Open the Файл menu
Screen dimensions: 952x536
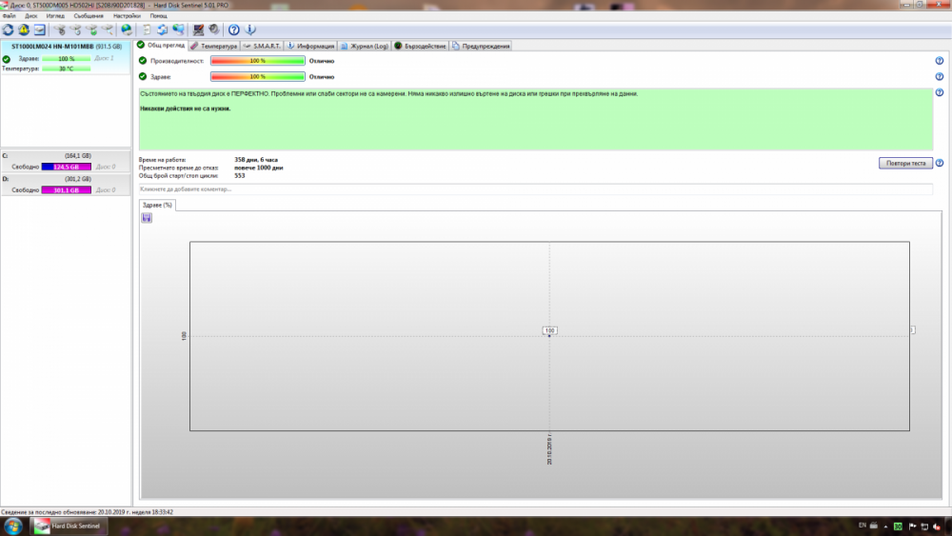click(x=9, y=16)
